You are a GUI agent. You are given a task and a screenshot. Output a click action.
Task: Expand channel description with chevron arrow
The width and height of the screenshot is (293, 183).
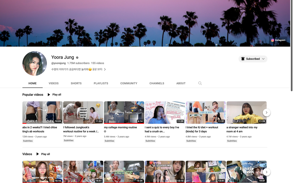(105, 69)
